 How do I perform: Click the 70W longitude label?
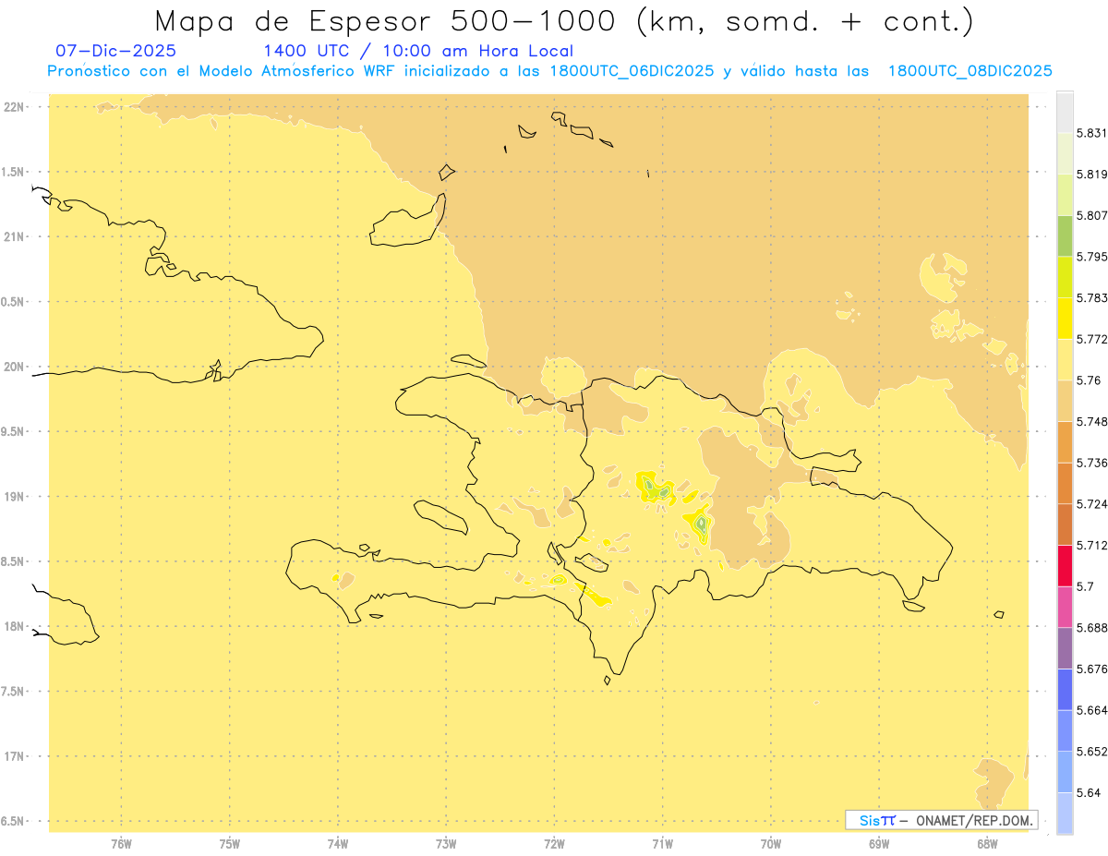(771, 844)
